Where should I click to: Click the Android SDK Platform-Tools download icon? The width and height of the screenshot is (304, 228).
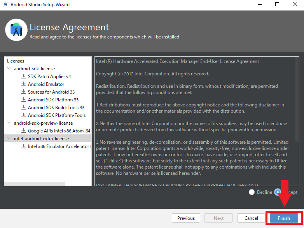24,115
